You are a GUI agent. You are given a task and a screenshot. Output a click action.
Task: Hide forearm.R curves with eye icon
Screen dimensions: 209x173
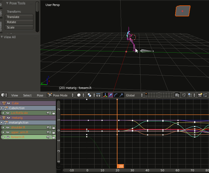pos(8,137)
